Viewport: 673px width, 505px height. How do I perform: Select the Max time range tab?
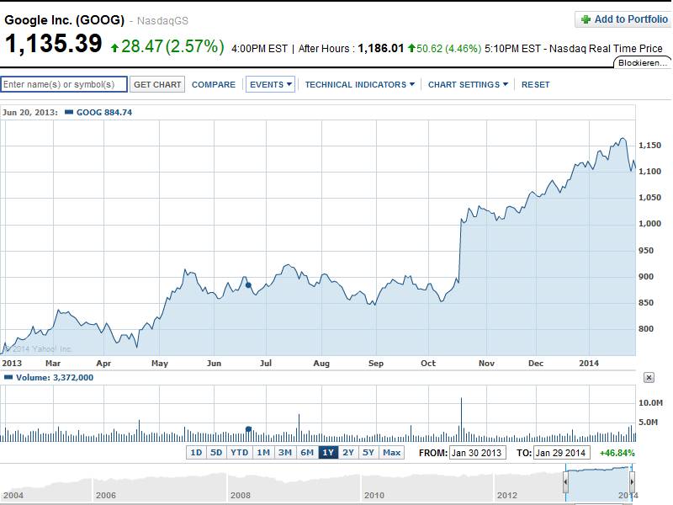(x=391, y=452)
